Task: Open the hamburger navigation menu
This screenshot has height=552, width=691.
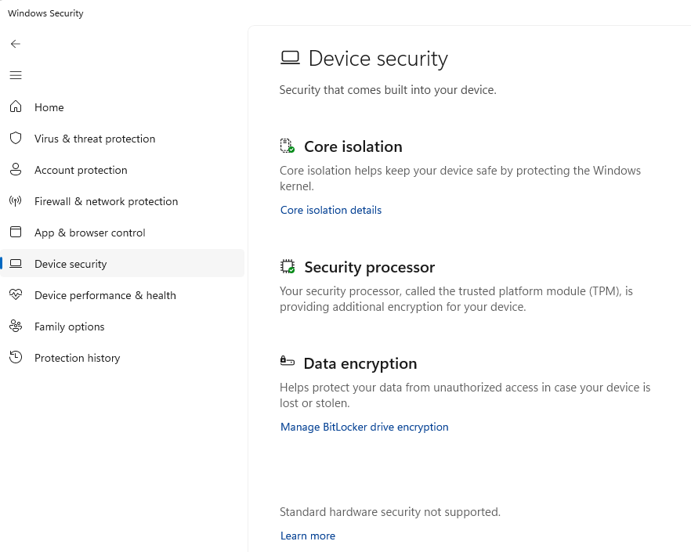Action: (x=16, y=75)
